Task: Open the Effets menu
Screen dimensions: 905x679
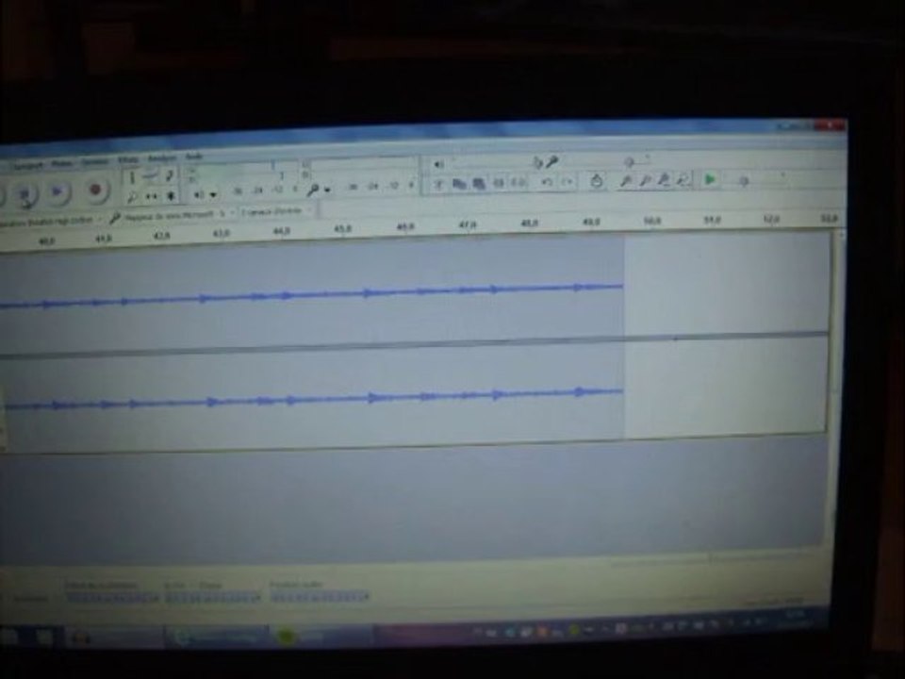Action: pyautogui.click(x=128, y=160)
